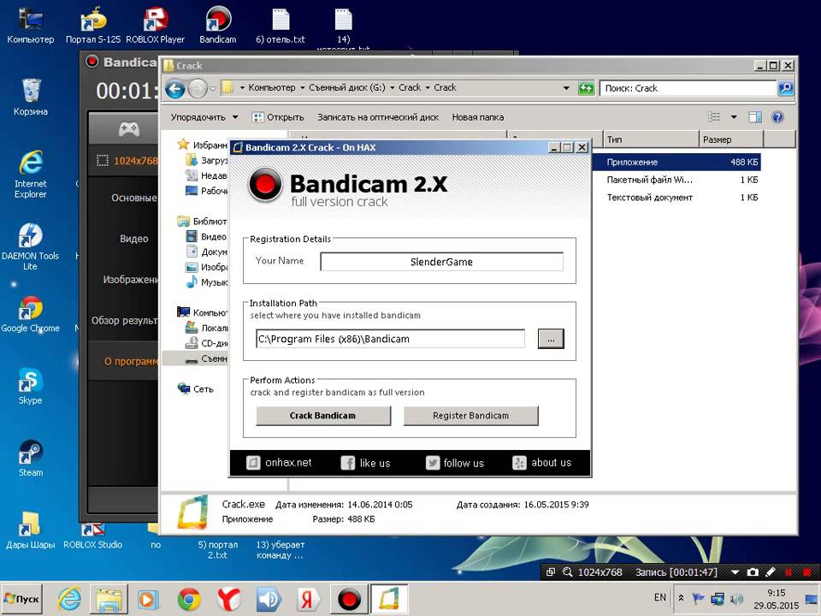Click Записать на оптический диск
Screen dimensions: 821x616
point(378,117)
